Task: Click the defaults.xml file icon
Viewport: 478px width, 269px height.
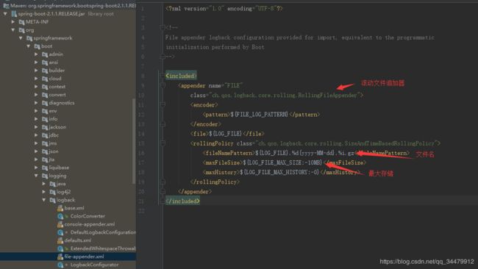Action: pyautogui.click(x=60, y=240)
